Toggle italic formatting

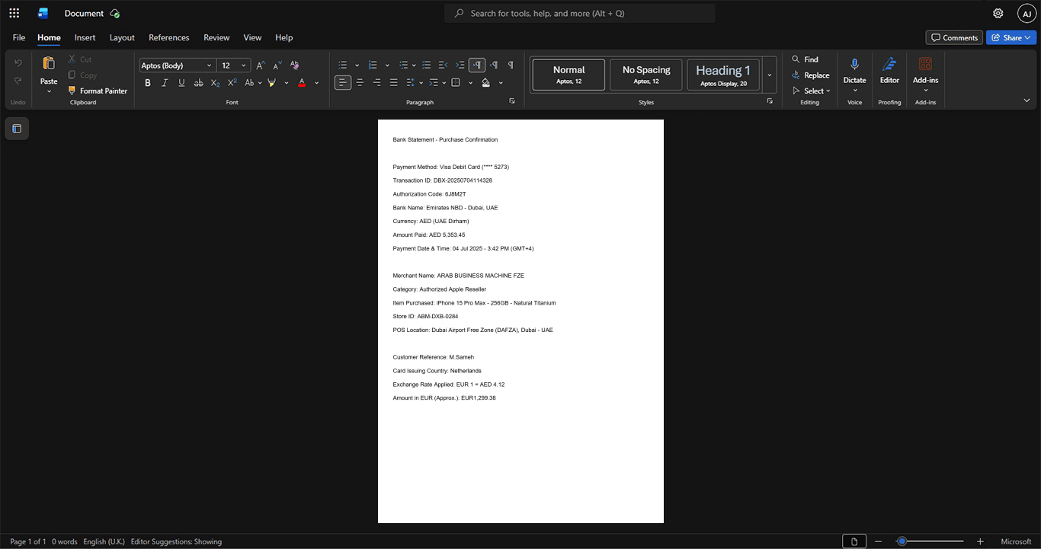[x=165, y=83]
